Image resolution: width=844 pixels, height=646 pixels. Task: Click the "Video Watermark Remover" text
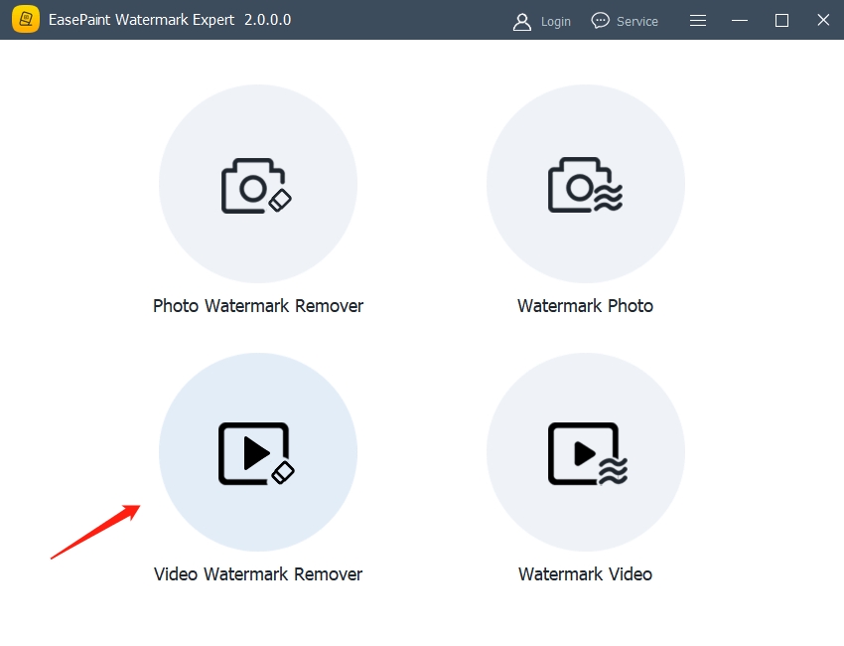[258, 573]
